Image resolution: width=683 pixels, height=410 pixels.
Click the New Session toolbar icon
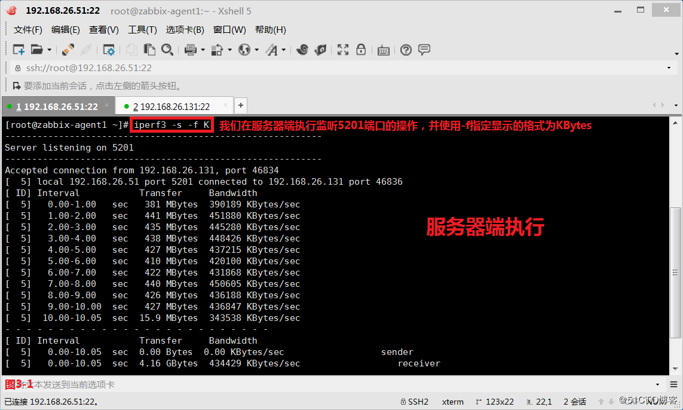pos(19,50)
